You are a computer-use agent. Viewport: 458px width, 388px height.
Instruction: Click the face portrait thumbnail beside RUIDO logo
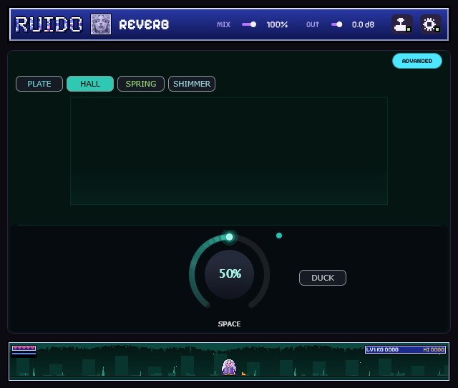click(x=101, y=24)
